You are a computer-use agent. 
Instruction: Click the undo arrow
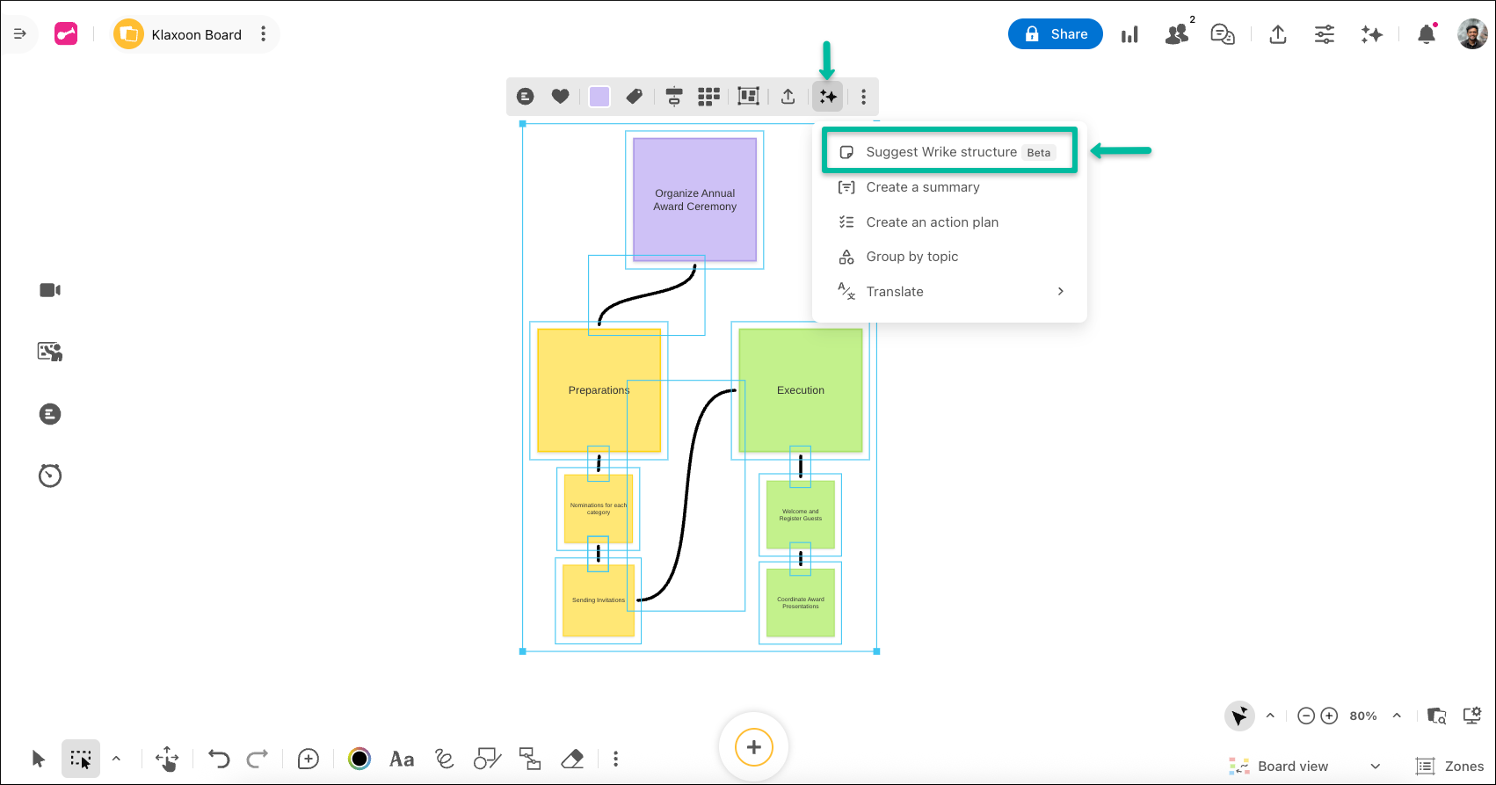click(219, 759)
